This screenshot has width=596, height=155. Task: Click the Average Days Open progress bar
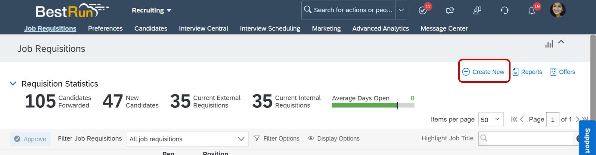pyautogui.click(x=373, y=105)
